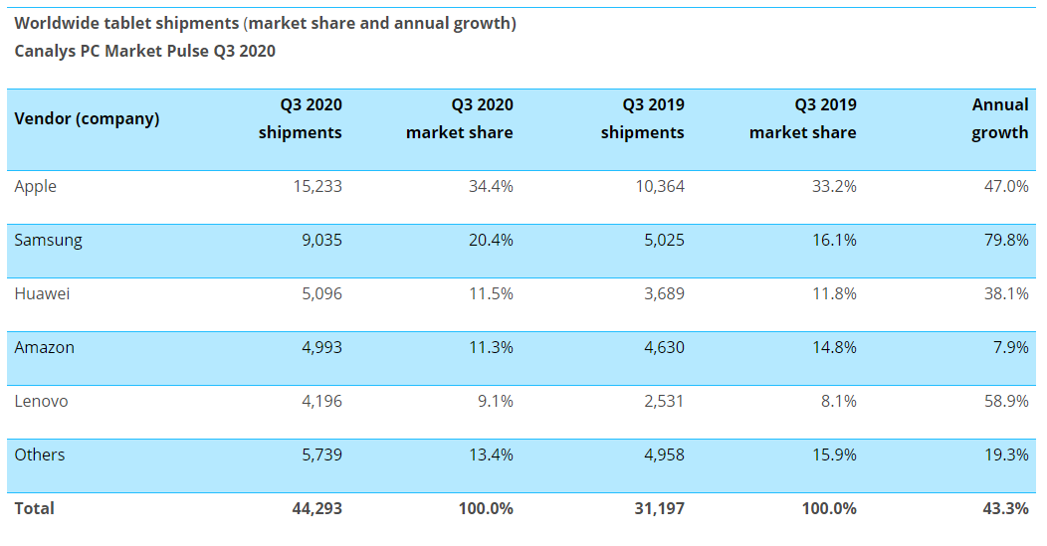
Task: Click Lenovo's 58.9% annual growth cell
Action: (x=1006, y=401)
